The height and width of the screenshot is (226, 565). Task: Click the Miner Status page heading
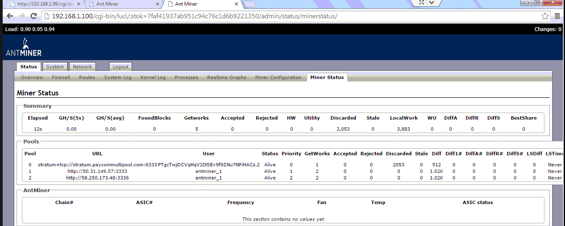coord(38,93)
